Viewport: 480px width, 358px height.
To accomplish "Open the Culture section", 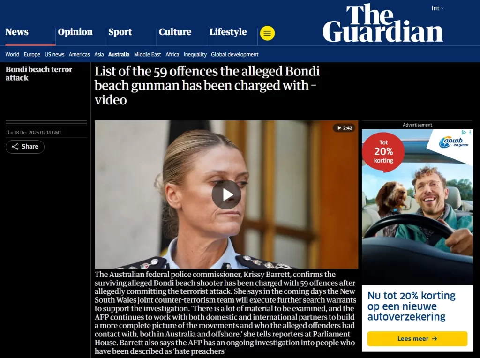I will (175, 32).
